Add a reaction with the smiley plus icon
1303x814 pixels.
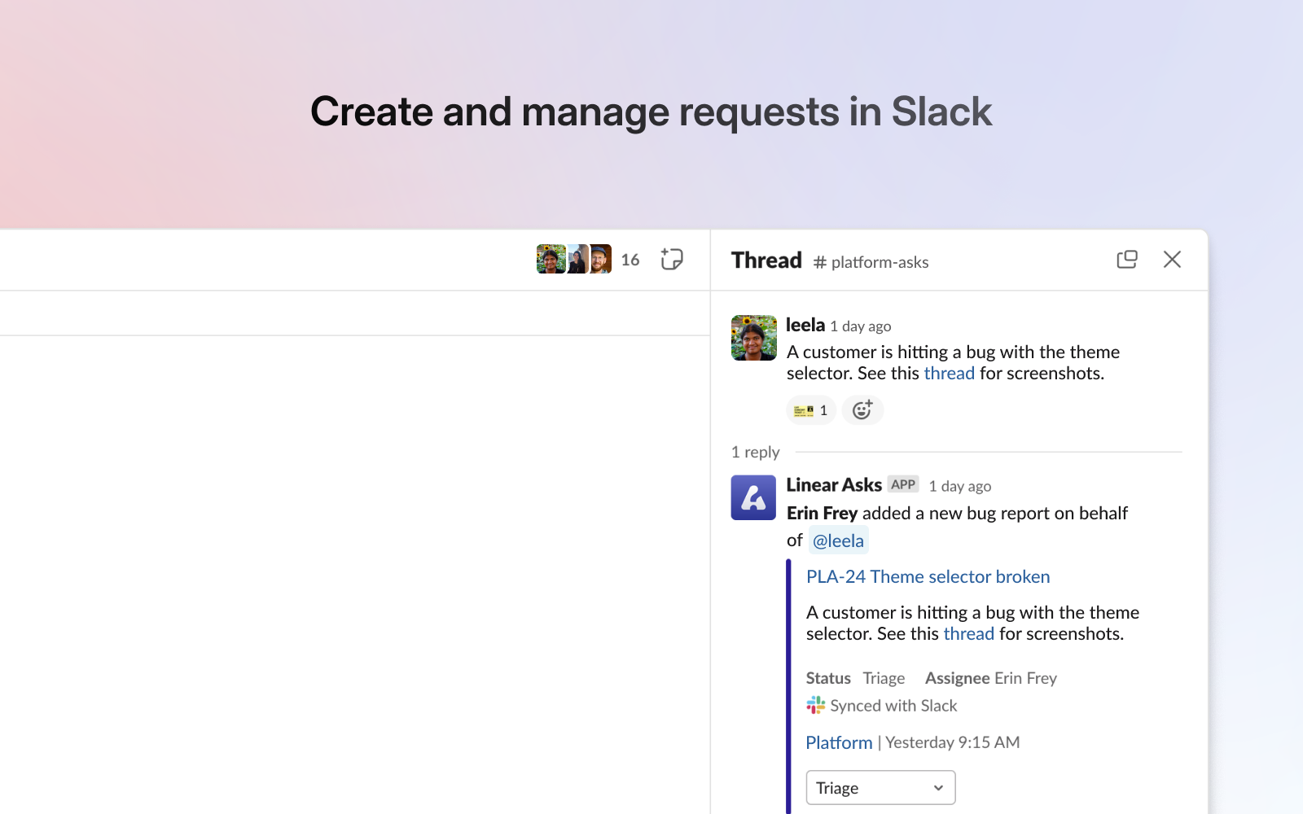click(862, 410)
